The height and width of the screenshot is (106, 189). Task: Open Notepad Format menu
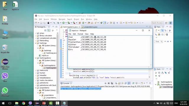(80, 34)
